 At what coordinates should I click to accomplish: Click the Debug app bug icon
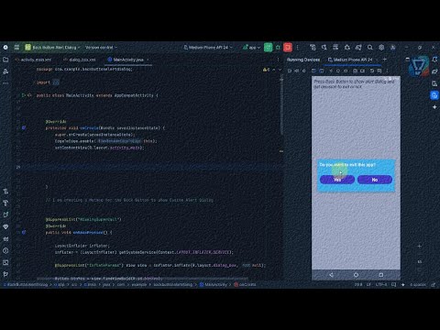278,48
